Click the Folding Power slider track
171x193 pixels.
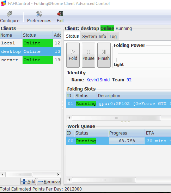point(144,53)
